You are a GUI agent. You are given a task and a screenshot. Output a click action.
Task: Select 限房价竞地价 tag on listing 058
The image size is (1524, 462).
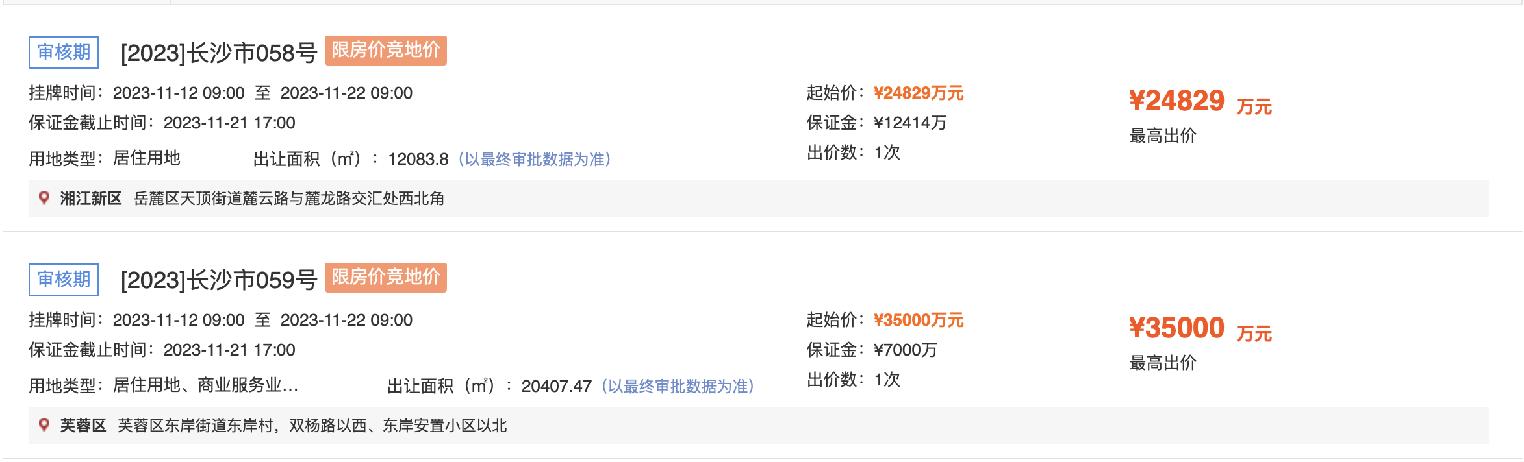click(386, 51)
